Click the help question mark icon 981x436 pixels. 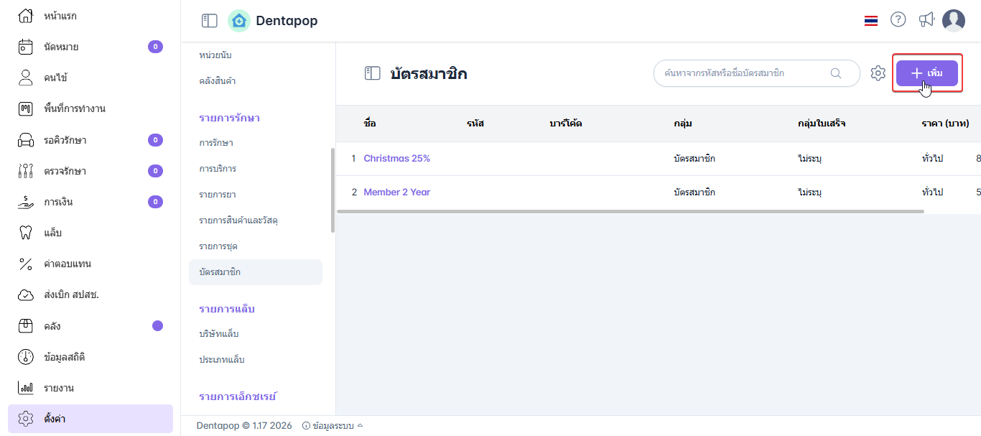click(x=898, y=20)
